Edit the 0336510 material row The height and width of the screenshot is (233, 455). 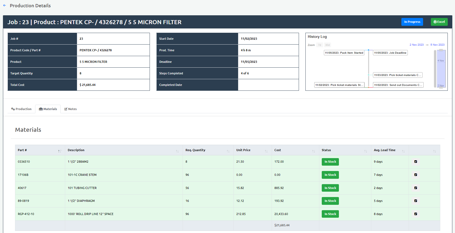click(x=416, y=162)
